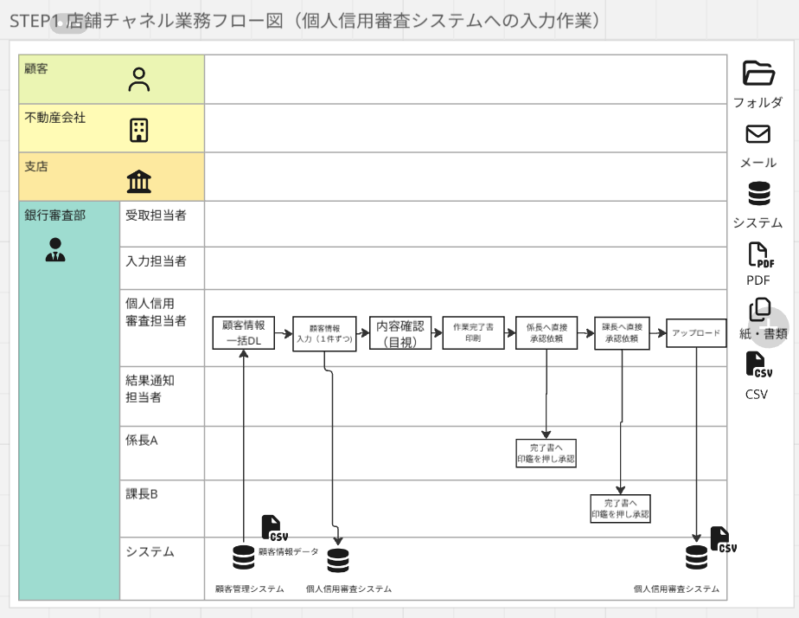799x618 pixels.
Task: Click the フォルダ legend label
Action: tap(757, 102)
